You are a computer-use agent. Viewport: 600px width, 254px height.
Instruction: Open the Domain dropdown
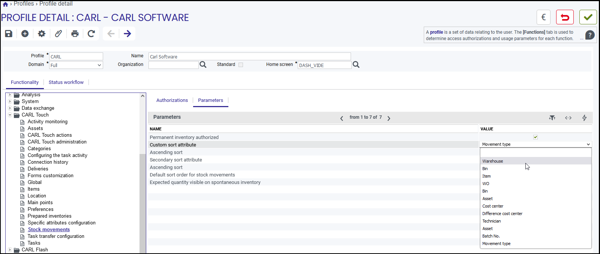tap(76, 65)
